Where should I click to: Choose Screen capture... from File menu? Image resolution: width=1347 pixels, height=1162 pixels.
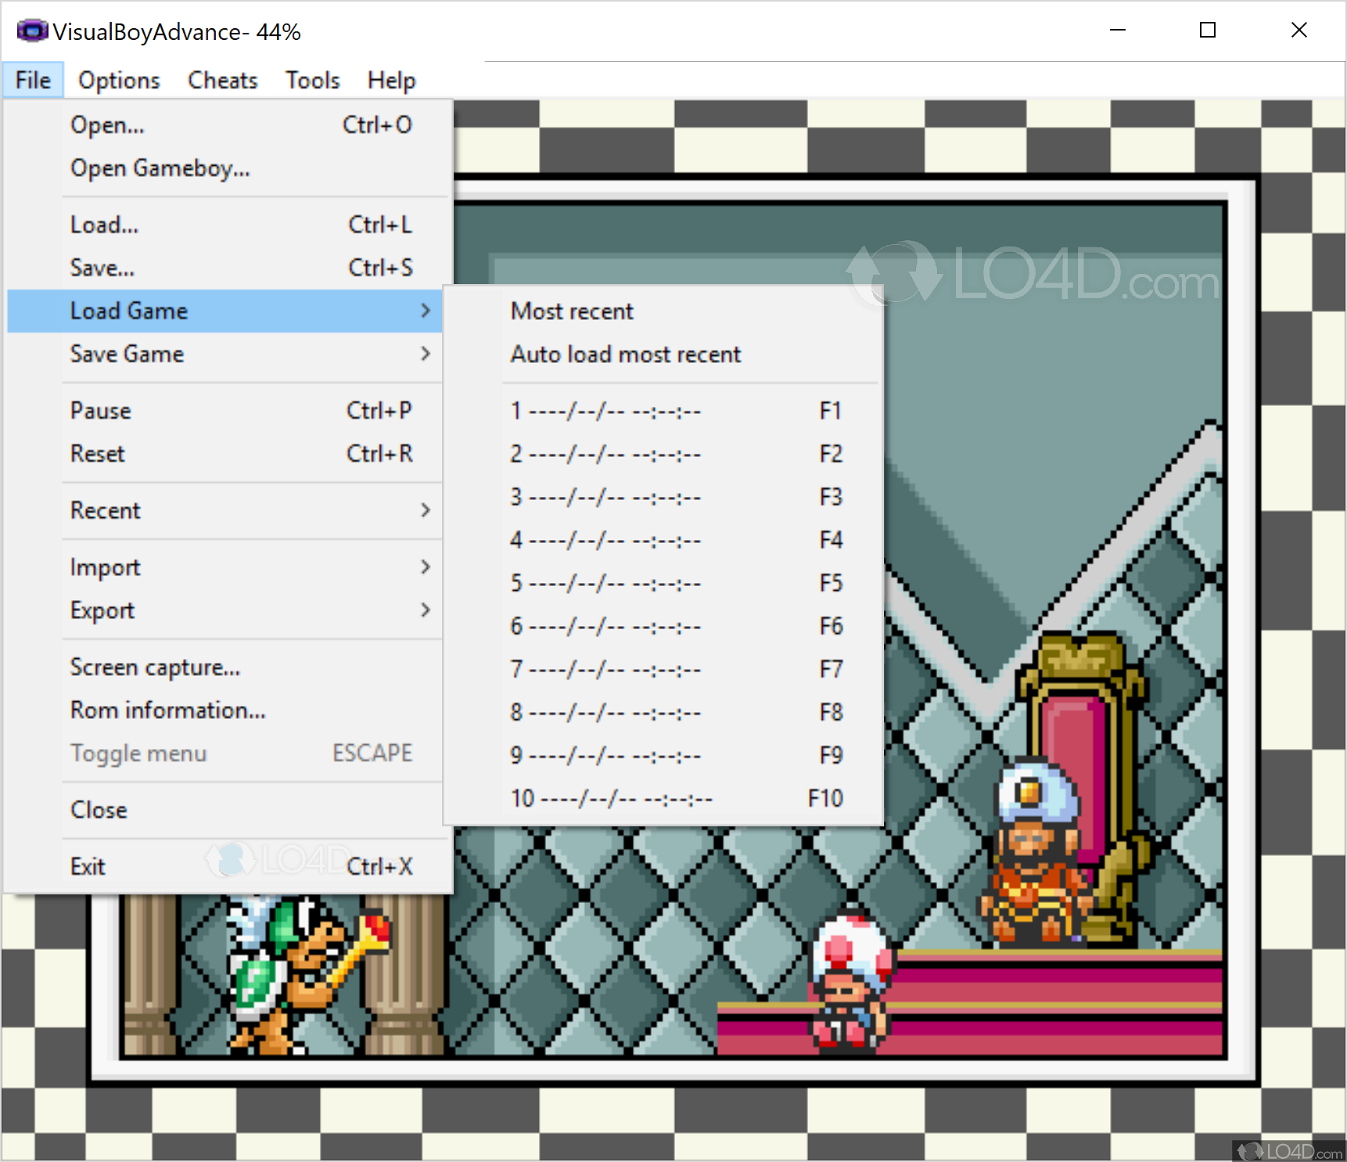155,667
